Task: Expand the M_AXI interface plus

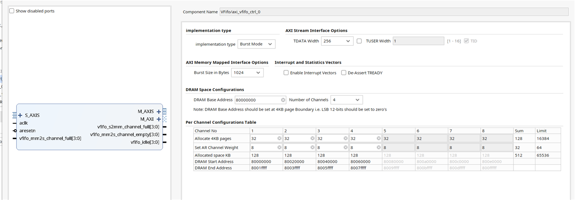Action: tap(159, 119)
